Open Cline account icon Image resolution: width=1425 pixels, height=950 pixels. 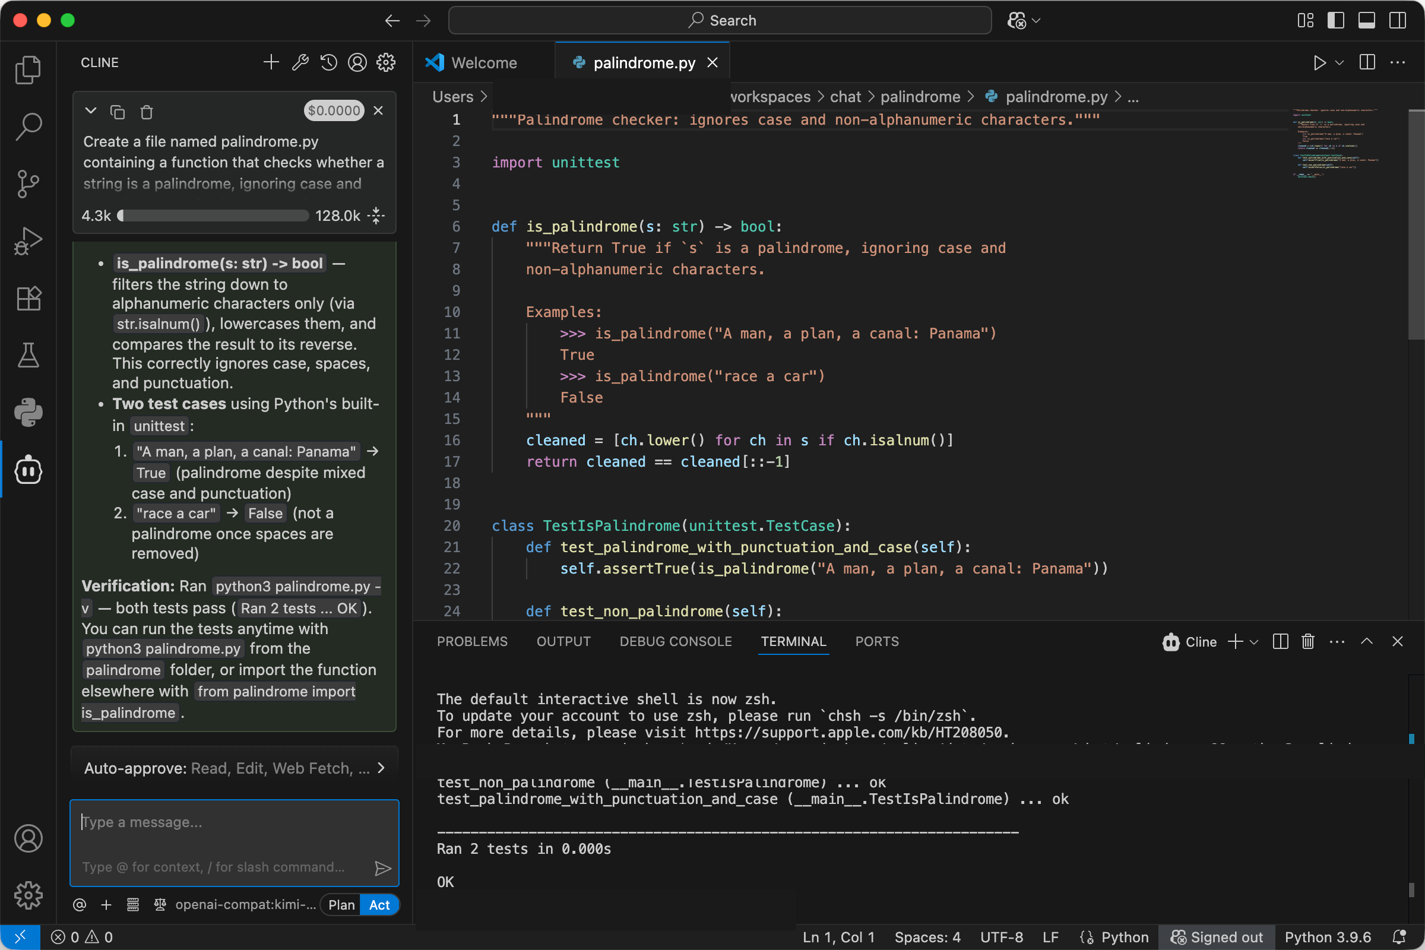click(357, 62)
